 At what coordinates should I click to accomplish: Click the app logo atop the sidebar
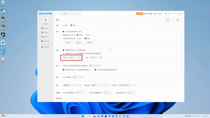tap(46, 13)
